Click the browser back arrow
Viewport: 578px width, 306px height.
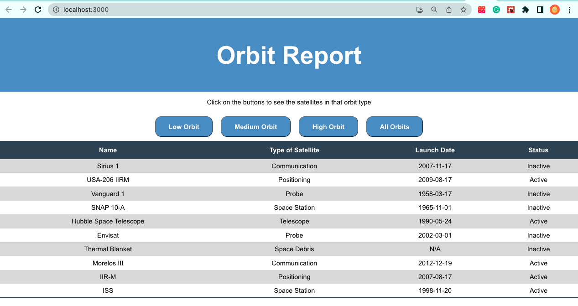(8, 10)
